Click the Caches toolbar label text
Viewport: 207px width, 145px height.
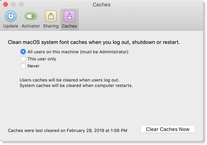[x=69, y=26]
